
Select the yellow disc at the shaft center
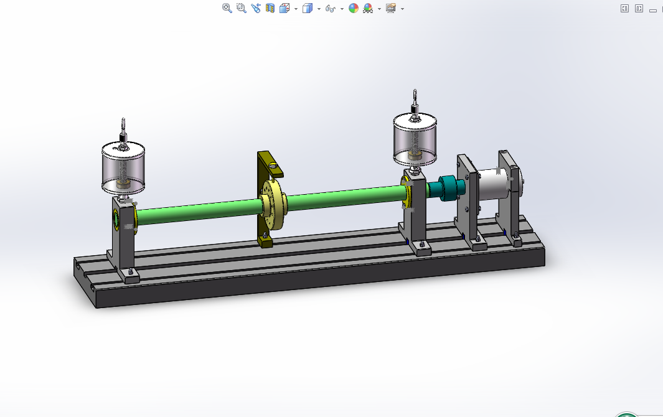[x=275, y=204]
